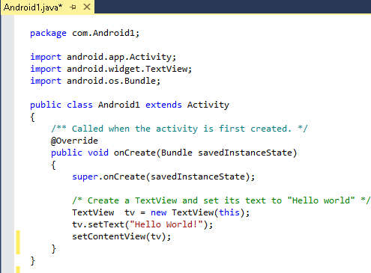Click the 'new' keyword in the TextView line

pyautogui.click(x=158, y=212)
